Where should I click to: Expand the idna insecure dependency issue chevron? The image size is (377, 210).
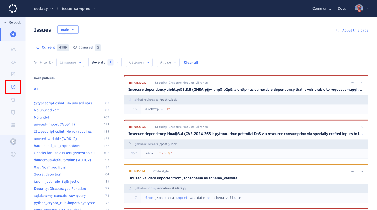coord(362,127)
